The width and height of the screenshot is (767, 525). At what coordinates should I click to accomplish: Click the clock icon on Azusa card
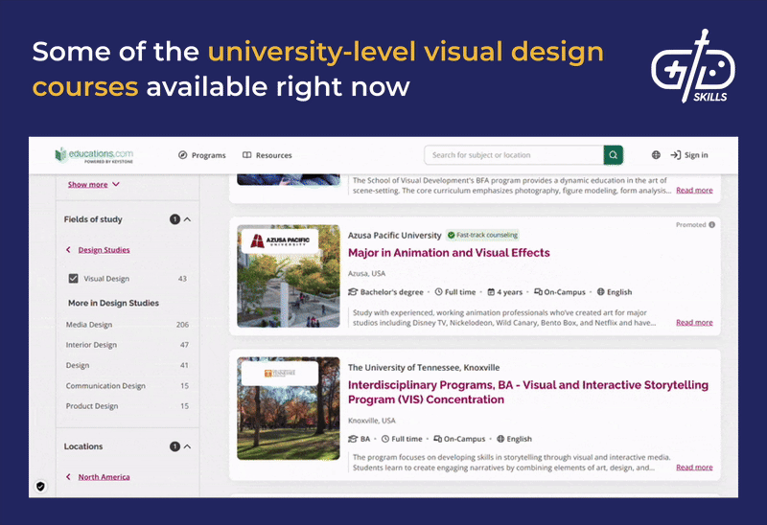pyautogui.click(x=439, y=292)
